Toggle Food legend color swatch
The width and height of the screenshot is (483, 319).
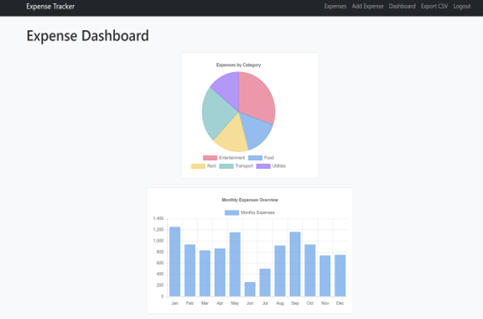click(x=255, y=158)
